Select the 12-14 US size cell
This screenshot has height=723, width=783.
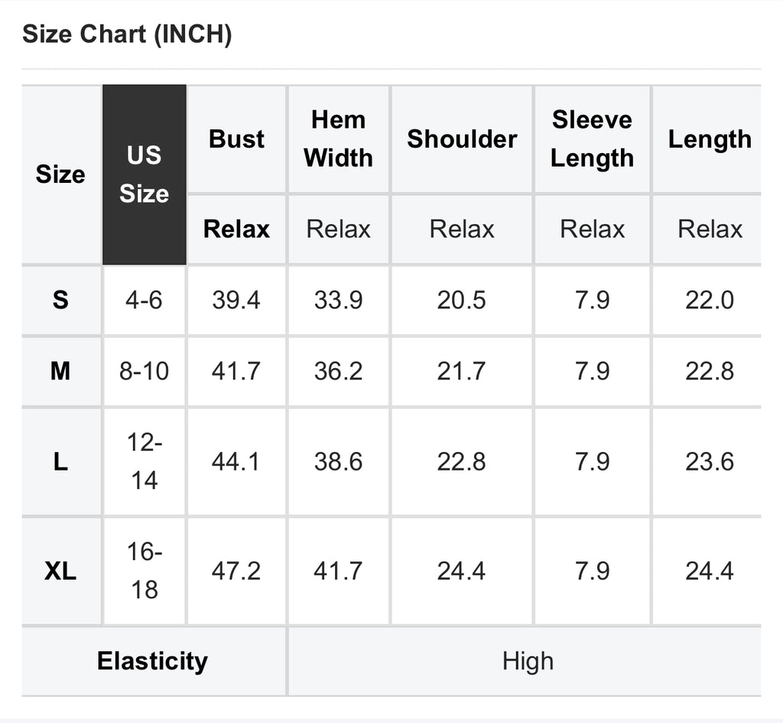point(144,461)
